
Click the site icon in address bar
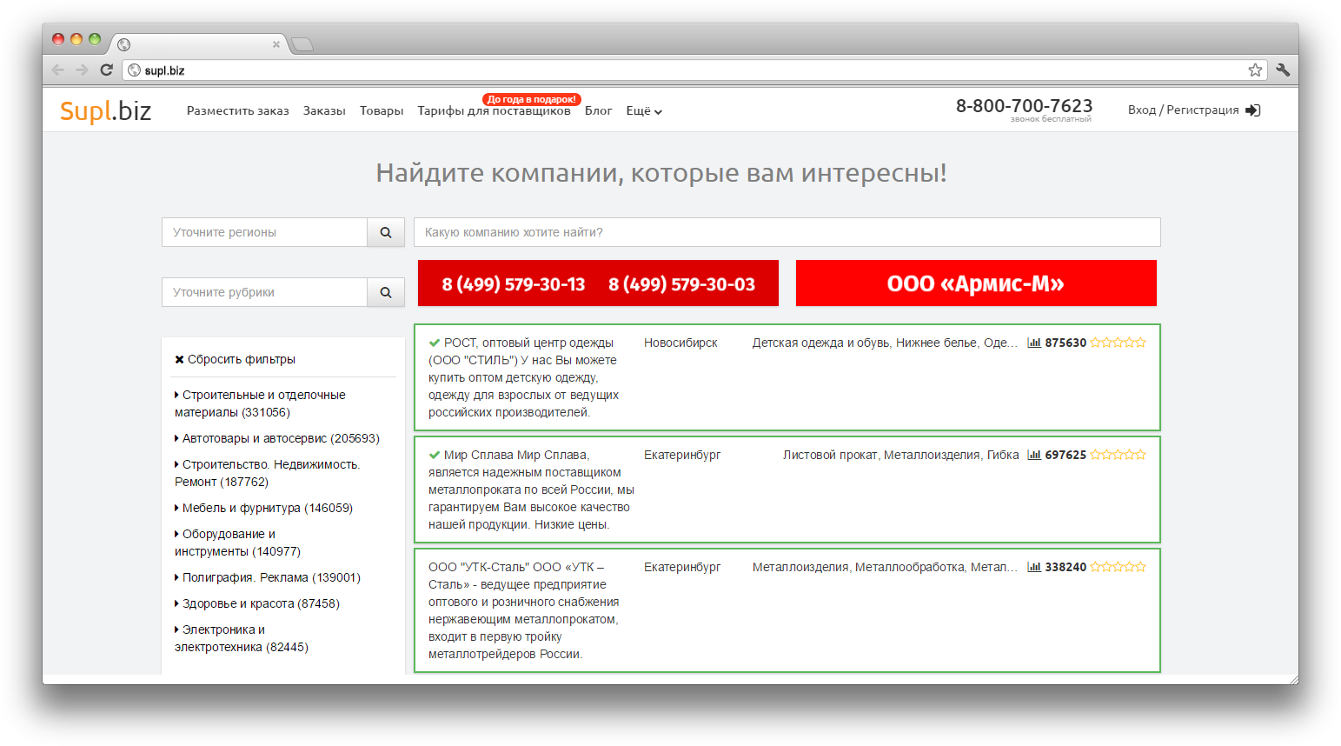pyautogui.click(x=134, y=70)
